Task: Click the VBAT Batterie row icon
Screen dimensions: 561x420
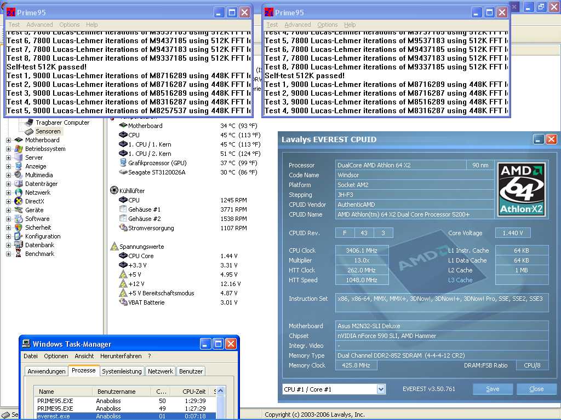Action: [123, 302]
